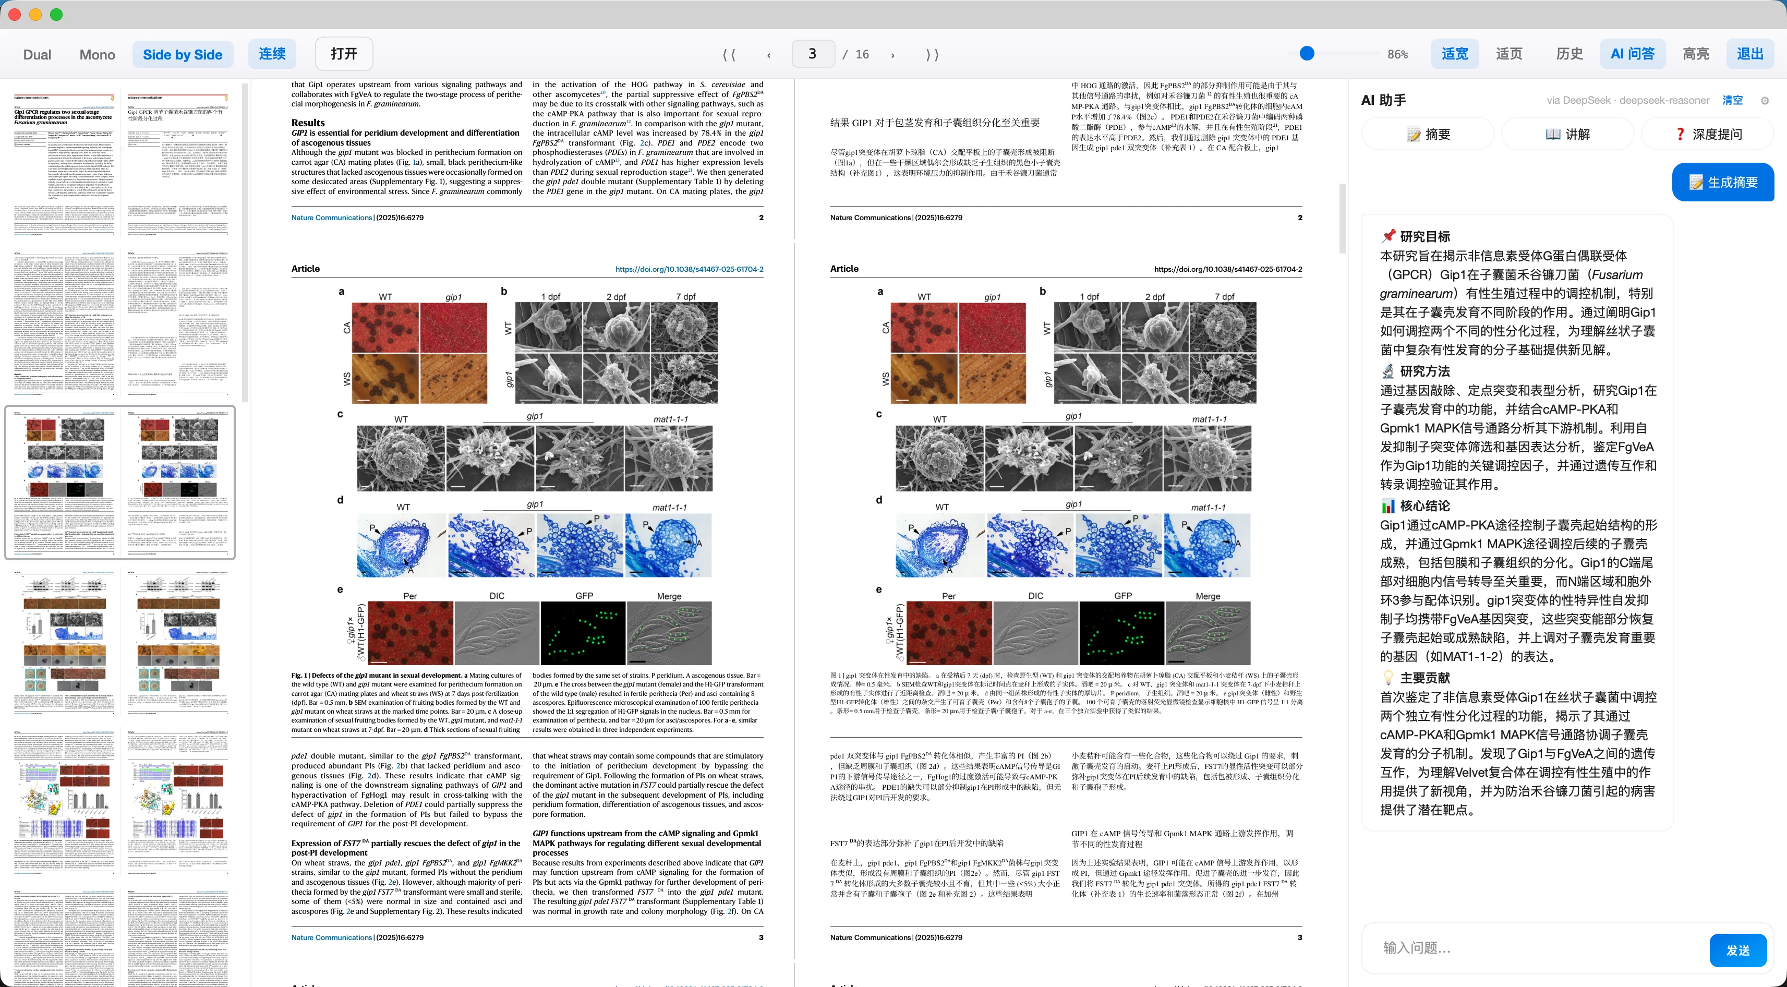Click the Results heading on left page
Screen dimensions: 1787x987
(308, 122)
